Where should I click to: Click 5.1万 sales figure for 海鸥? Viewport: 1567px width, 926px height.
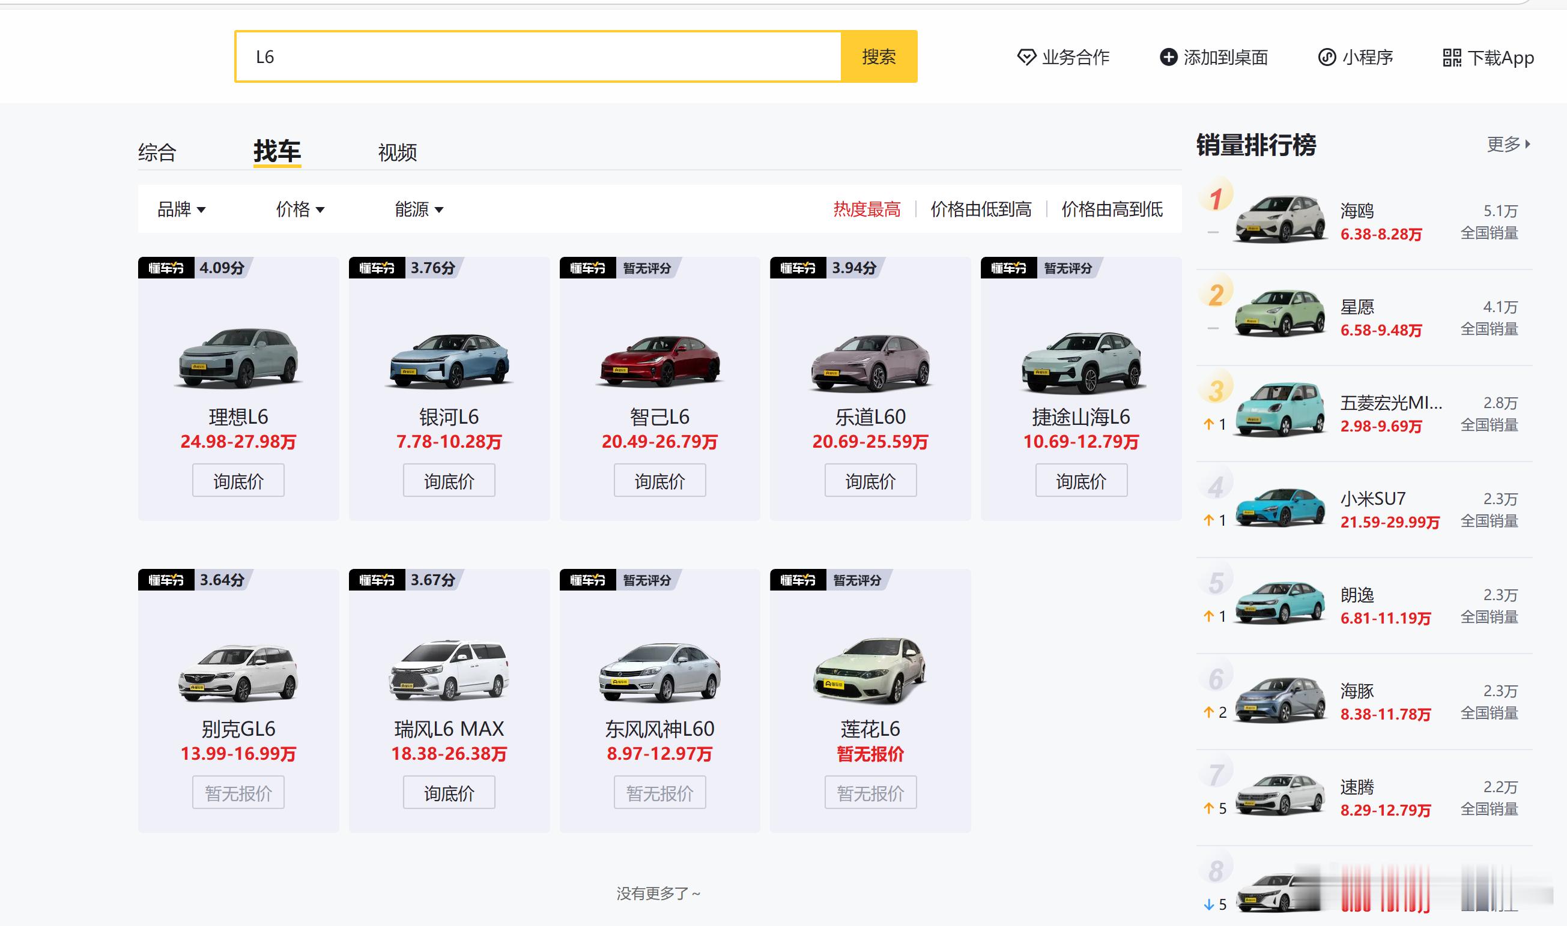pyautogui.click(x=1500, y=211)
